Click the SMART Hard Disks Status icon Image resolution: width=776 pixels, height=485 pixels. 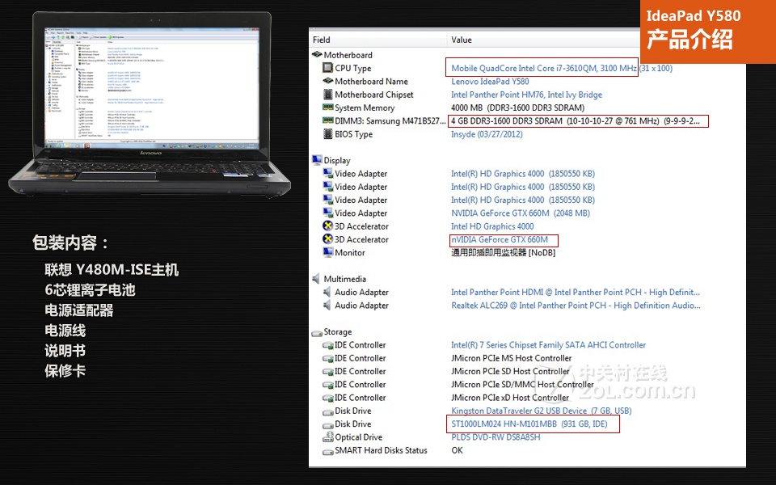[327, 451]
